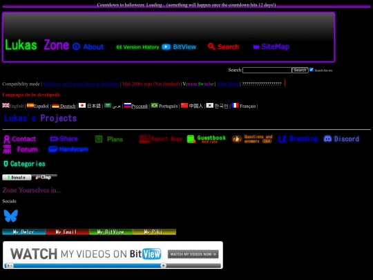This screenshot has width=373, height=280.
Task: Click the Search submit button
Action: [x=300, y=70]
